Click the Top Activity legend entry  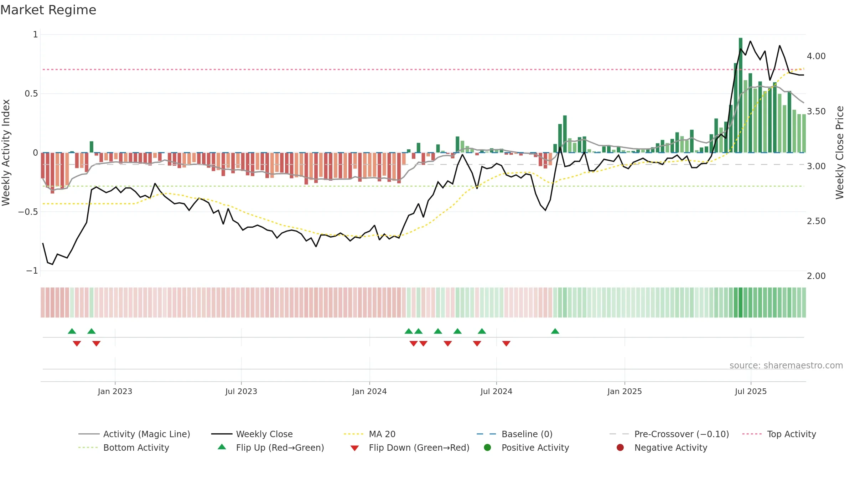point(779,434)
